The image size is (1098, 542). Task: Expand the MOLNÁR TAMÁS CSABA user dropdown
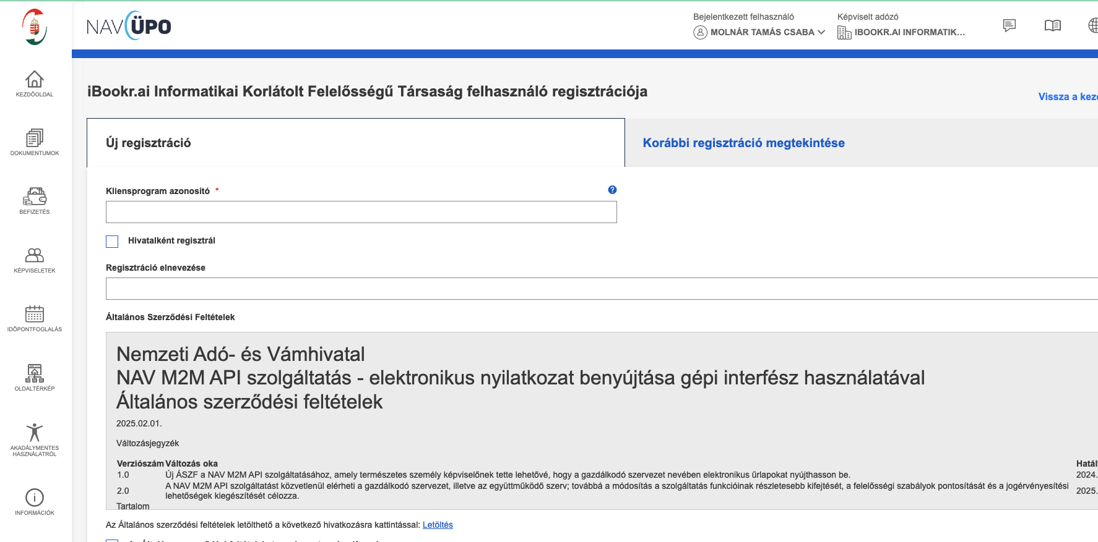[761, 32]
